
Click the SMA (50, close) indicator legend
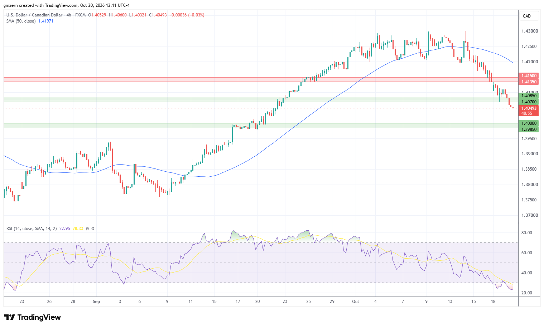[21, 21]
